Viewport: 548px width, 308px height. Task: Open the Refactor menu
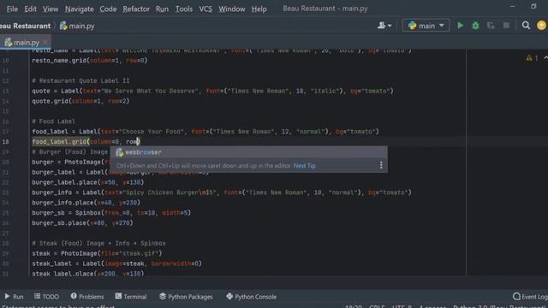click(136, 9)
